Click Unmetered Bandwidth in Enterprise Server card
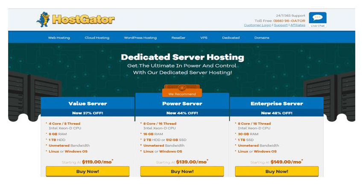Image resolution: width=363 pixels, height=192 pixels. tap(258, 145)
